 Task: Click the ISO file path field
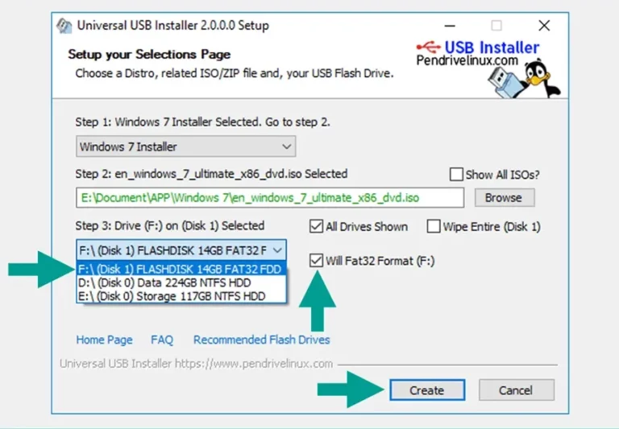270,197
